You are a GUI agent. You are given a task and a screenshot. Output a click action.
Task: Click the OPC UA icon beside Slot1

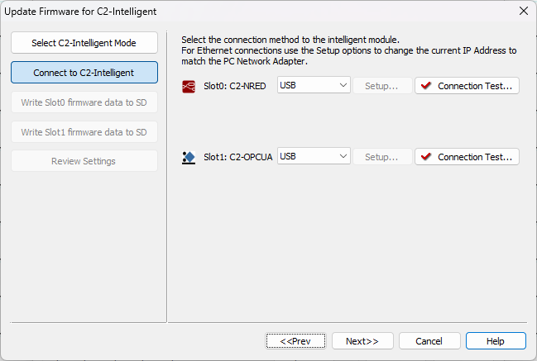(189, 157)
